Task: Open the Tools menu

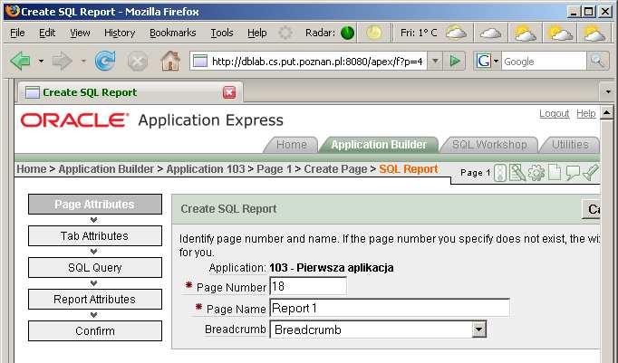Action: click(x=222, y=33)
